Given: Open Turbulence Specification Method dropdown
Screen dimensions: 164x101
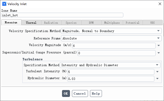Looking at the screenshot, I should coord(110,65).
